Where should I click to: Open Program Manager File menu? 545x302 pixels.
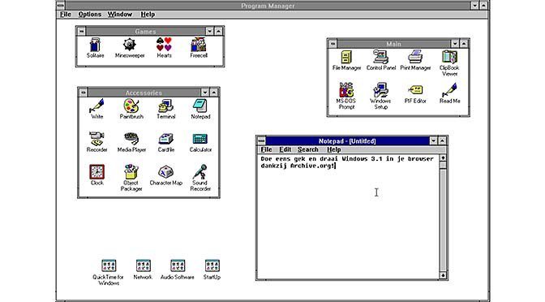(66, 15)
